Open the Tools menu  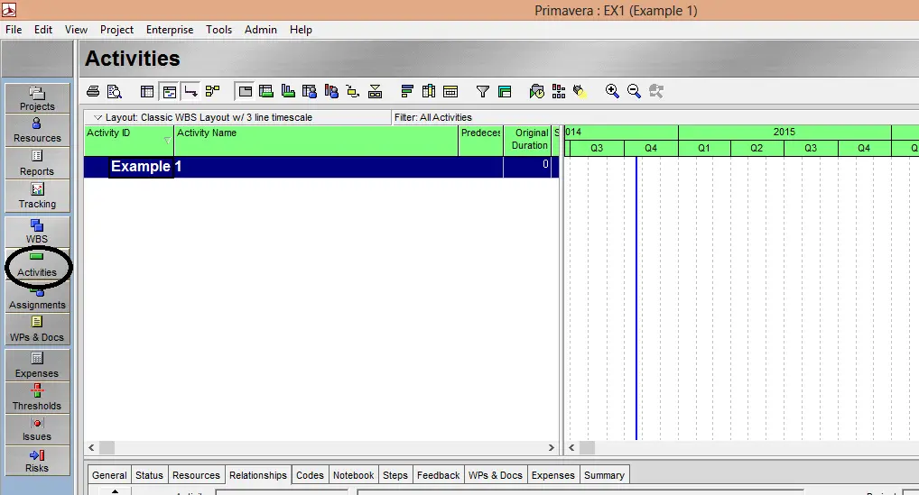pyautogui.click(x=218, y=30)
